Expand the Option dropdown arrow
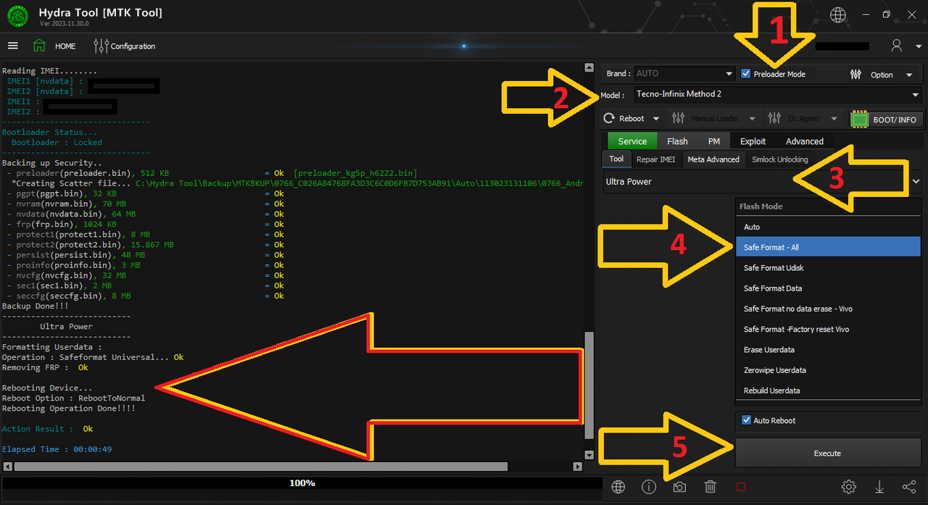928x505 pixels. point(909,75)
